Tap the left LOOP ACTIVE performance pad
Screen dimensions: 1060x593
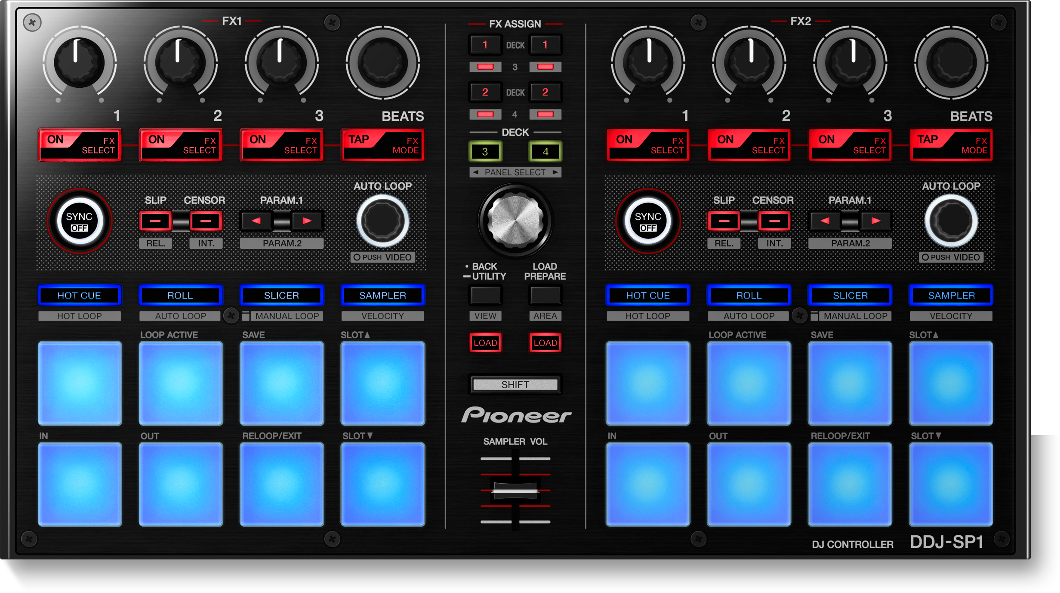coord(181,383)
